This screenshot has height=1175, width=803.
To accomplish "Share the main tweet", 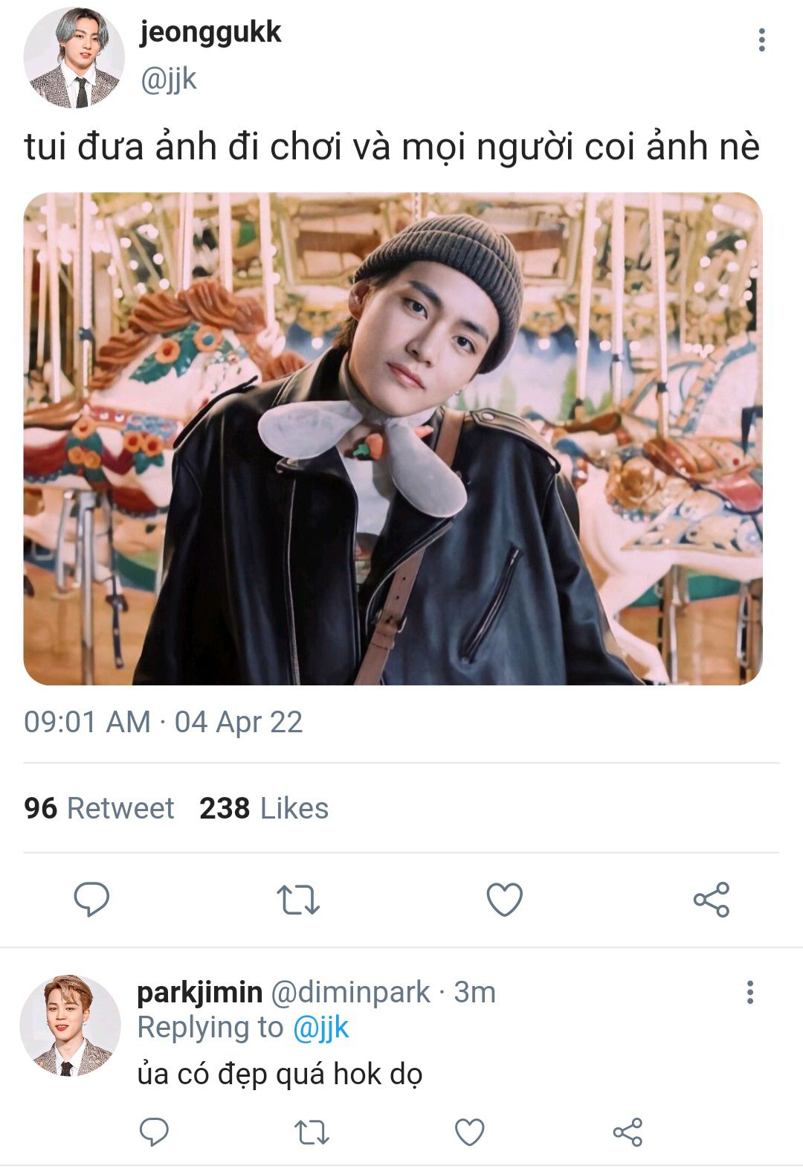I will 712,899.
